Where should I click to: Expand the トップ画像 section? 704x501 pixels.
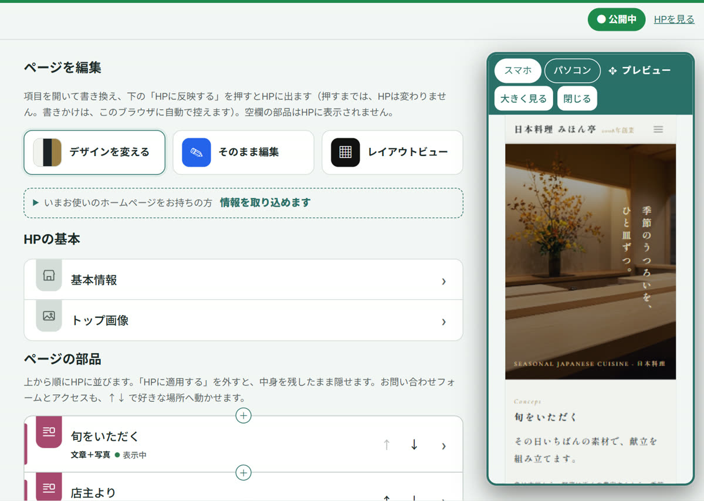(243, 320)
